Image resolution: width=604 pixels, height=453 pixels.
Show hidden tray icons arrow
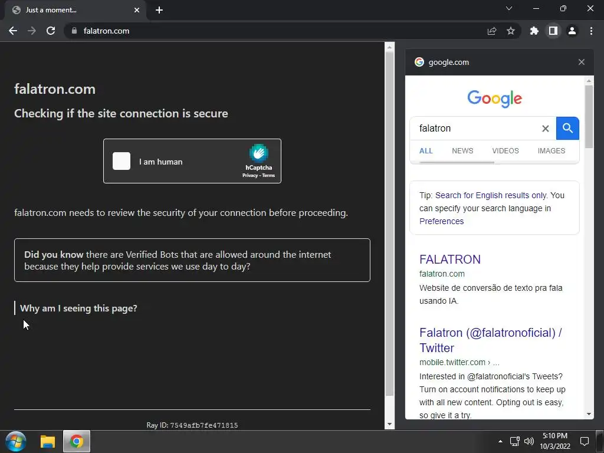coord(500,441)
